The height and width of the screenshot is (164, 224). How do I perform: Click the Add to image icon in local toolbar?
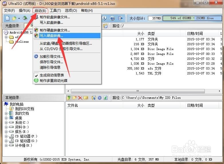[94, 98]
